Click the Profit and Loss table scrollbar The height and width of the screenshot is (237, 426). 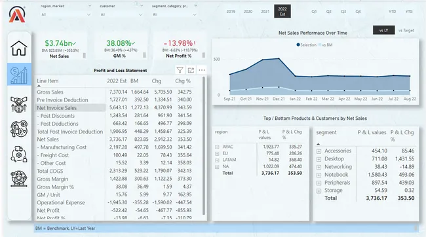[x=204, y=145]
